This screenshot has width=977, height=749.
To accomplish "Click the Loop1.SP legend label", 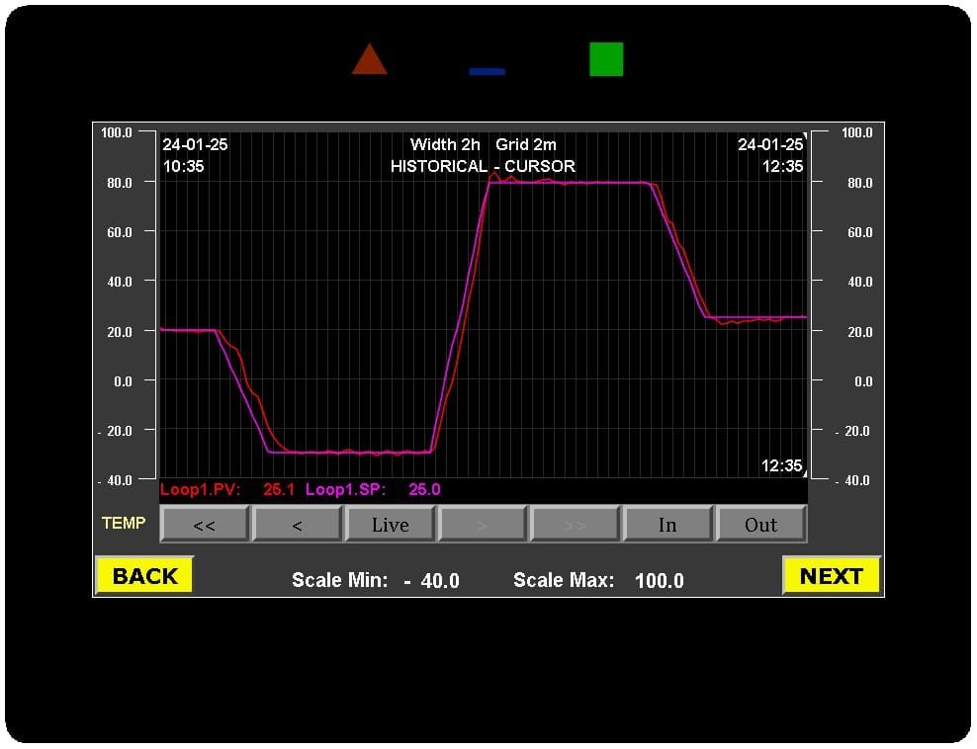I will pos(345,489).
